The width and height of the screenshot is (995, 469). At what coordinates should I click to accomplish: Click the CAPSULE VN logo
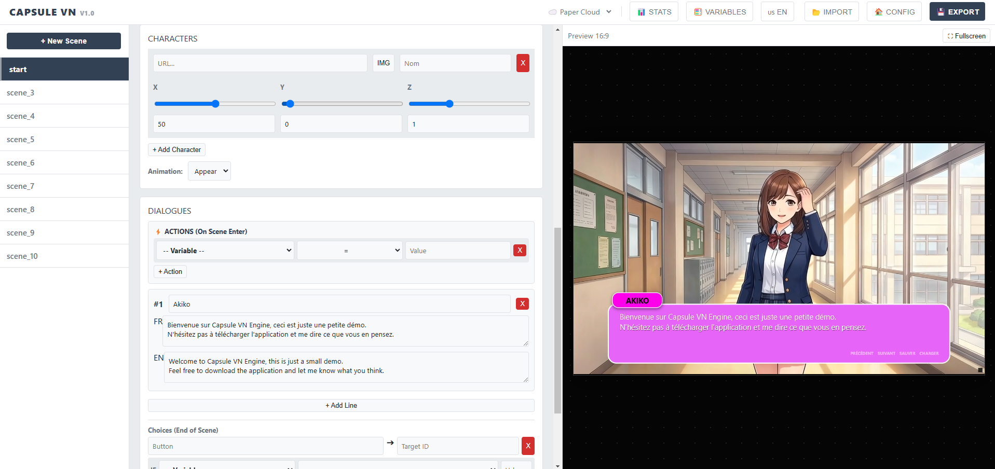click(52, 12)
